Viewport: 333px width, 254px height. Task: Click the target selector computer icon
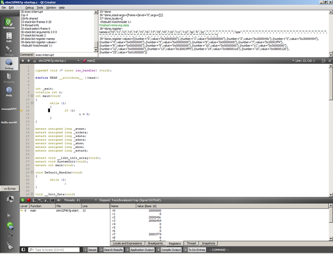10,199
